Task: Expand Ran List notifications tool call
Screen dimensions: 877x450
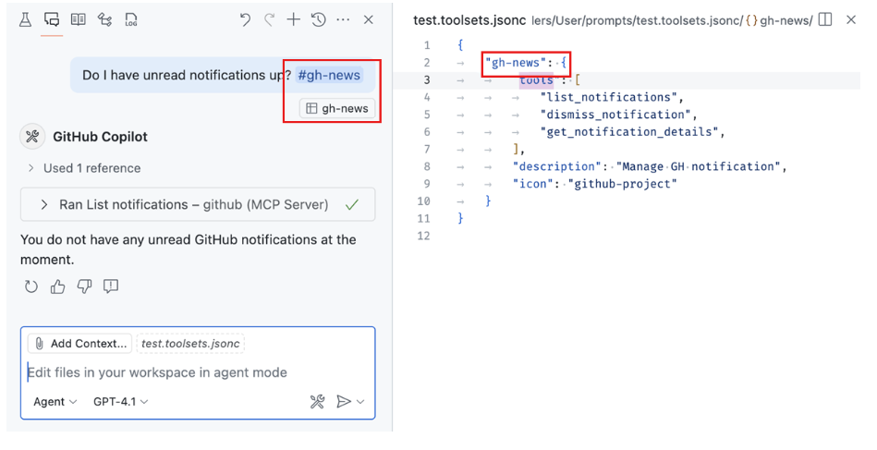Action: click(x=198, y=204)
